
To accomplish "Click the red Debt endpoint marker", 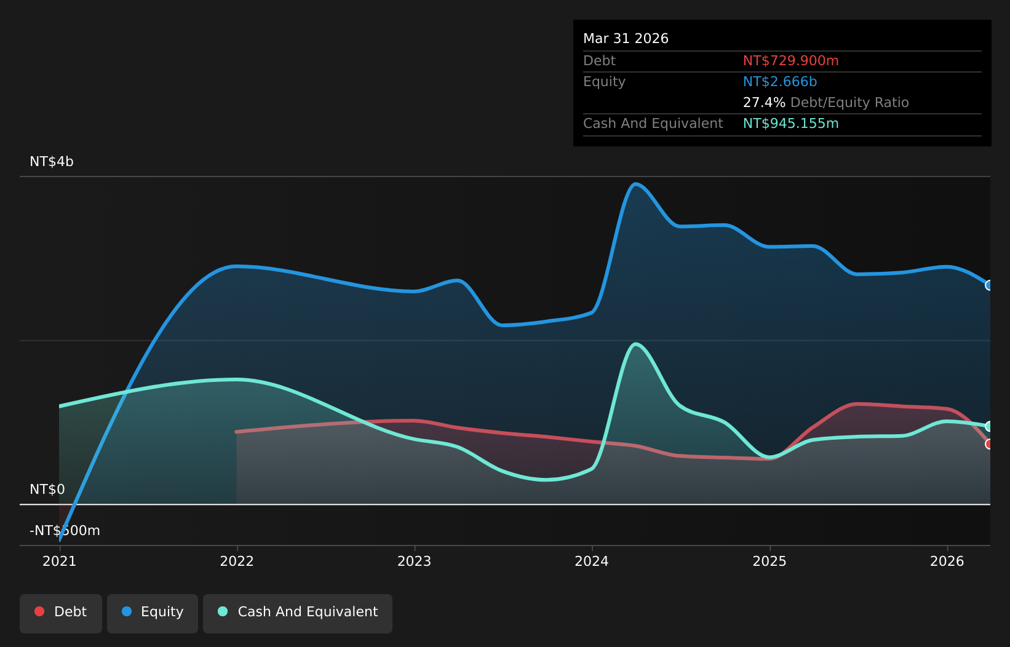I will point(989,444).
